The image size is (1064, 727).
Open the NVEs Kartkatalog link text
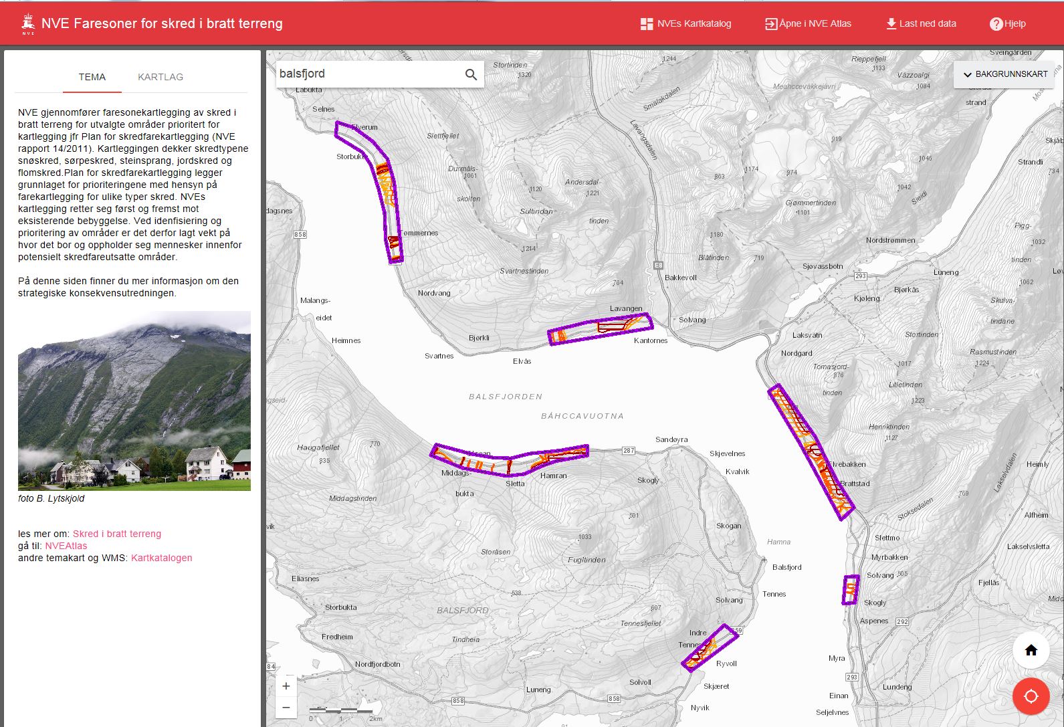point(694,23)
